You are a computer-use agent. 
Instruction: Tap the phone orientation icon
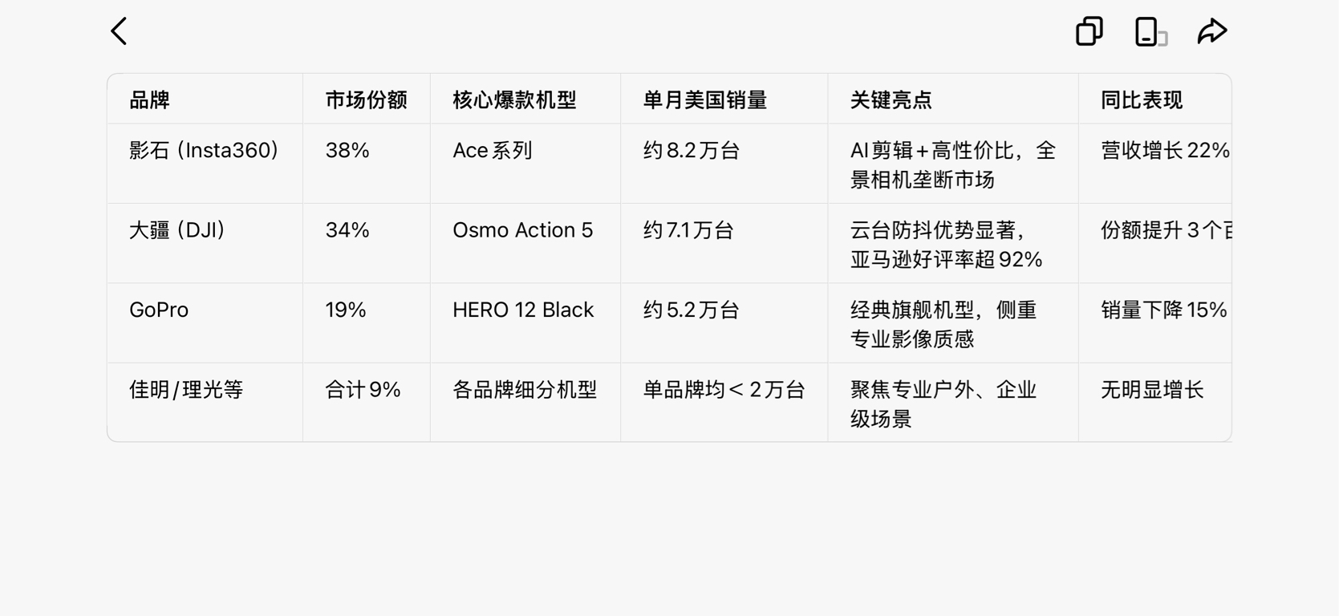(x=1150, y=32)
